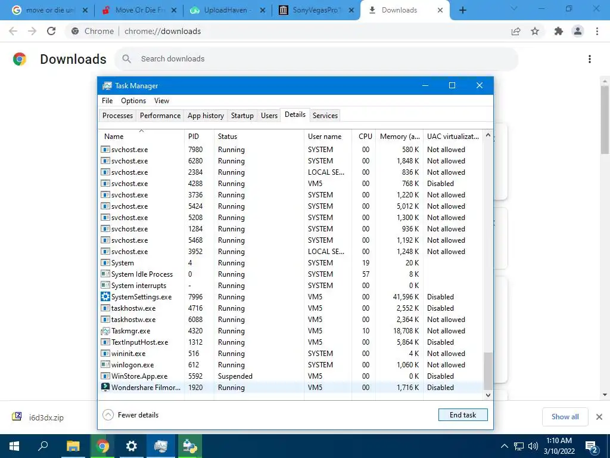
Task: Open Chrome three-dot menu in toolbar
Action: [597, 31]
